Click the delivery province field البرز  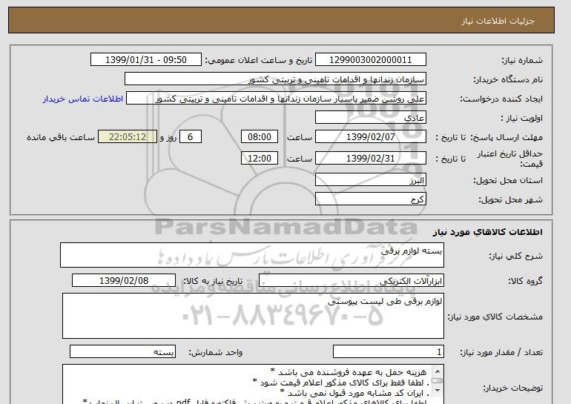coord(370,180)
